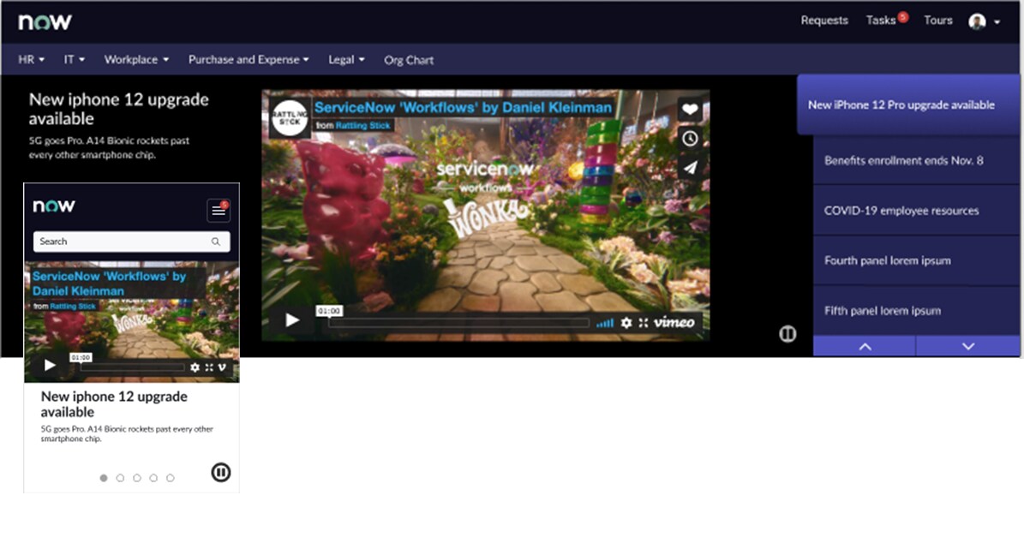Screen dimensions: 1024x555
Task: Open settings gear in mobile preview video
Action: (195, 367)
